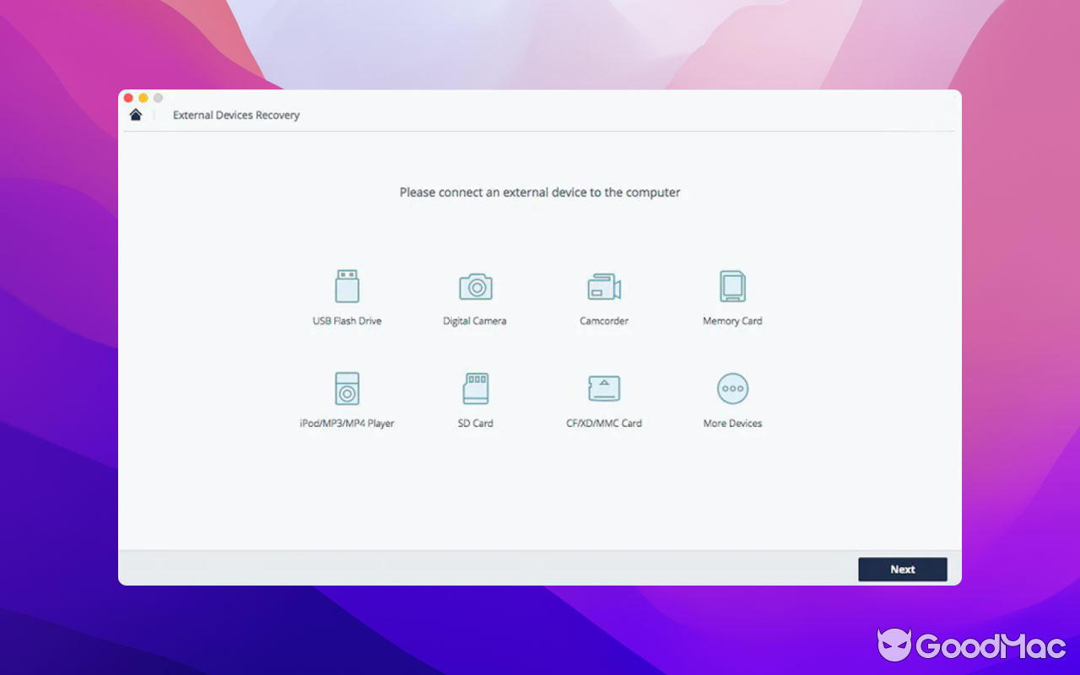Select the Digital Camera icon
Image resolution: width=1080 pixels, height=675 pixels.
(x=475, y=286)
